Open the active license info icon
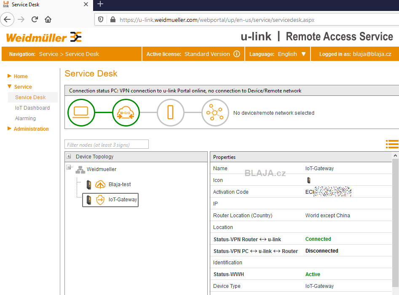 [x=237, y=54]
